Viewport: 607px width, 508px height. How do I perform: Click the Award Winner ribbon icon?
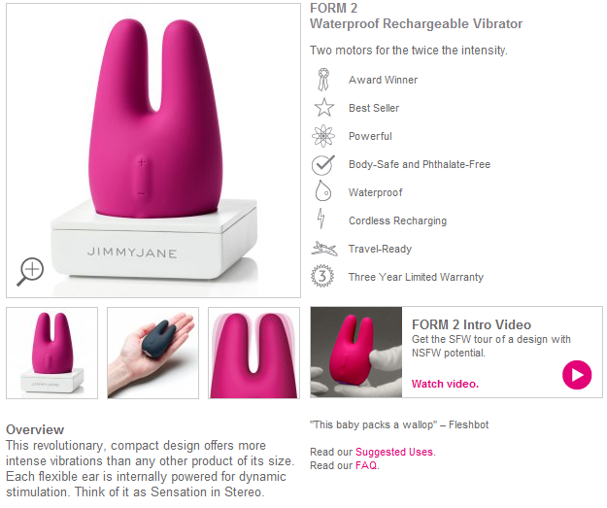(323, 80)
